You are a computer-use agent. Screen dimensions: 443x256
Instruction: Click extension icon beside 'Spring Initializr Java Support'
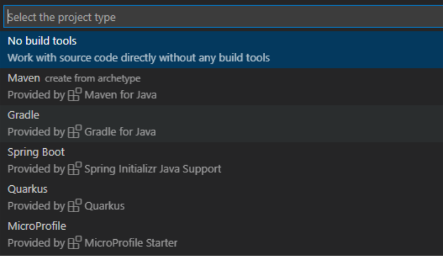click(x=75, y=168)
